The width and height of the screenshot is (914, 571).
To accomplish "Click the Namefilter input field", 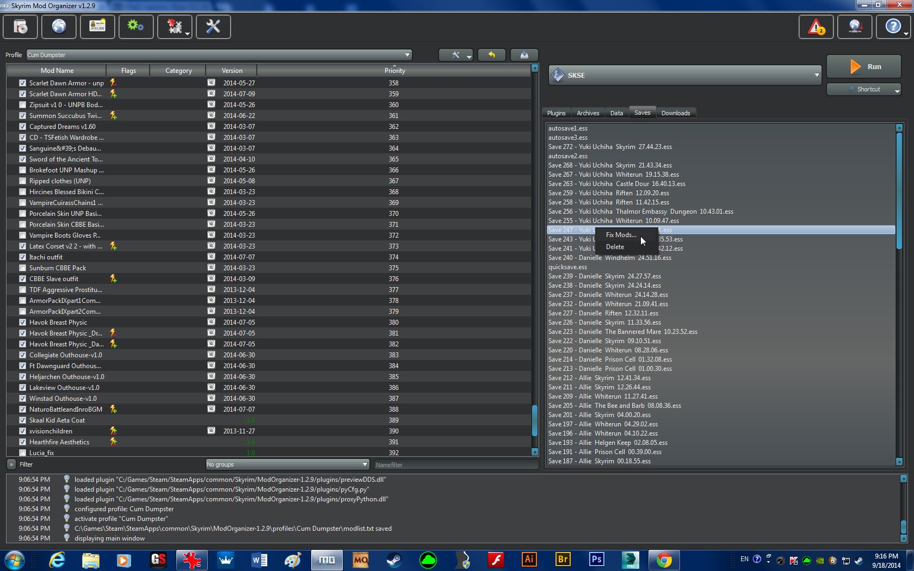I will [455, 465].
